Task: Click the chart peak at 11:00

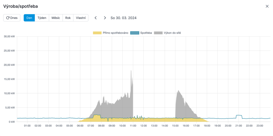Action: [x=131, y=71]
